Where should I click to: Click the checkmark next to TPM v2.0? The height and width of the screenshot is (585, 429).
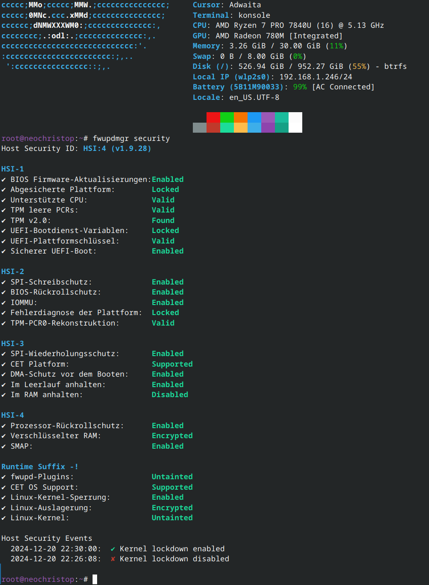pyautogui.click(x=4, y=220)
